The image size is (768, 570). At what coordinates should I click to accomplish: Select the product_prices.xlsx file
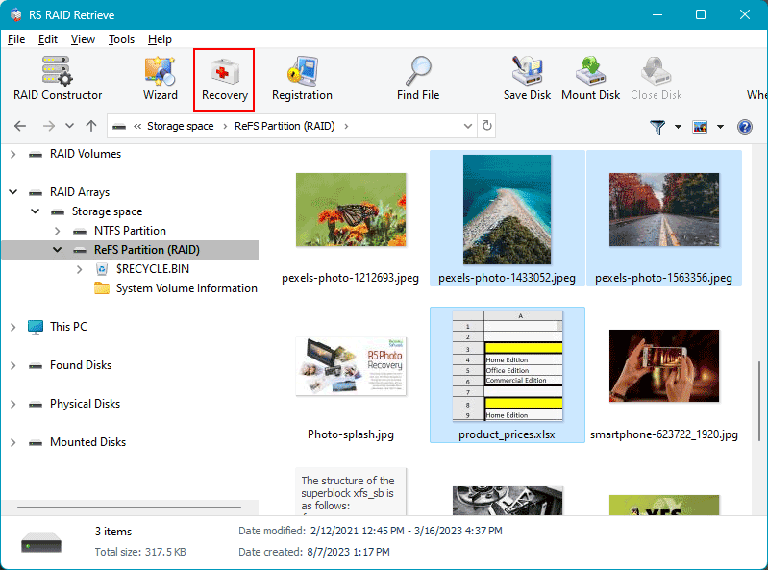point(507,375)
